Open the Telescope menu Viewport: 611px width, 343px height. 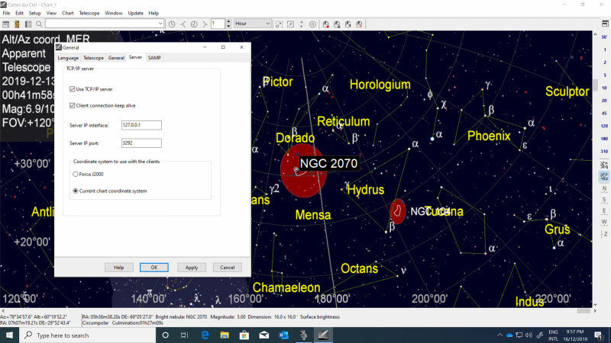click(89, 13)
